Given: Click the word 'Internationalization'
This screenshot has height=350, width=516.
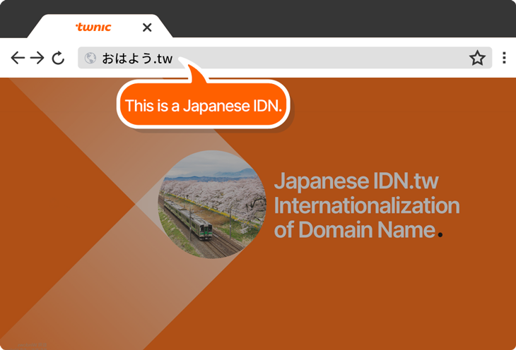Looking at the screenshot, I should [366, 205].
